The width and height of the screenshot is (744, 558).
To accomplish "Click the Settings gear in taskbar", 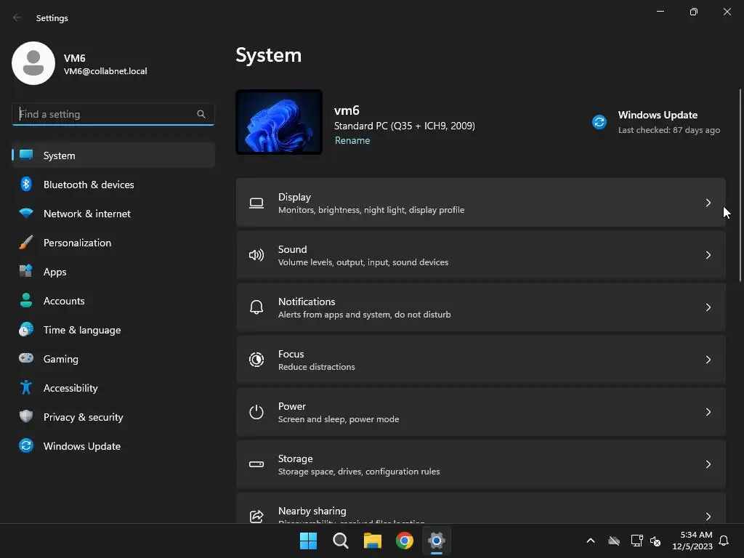I will 437,541.
